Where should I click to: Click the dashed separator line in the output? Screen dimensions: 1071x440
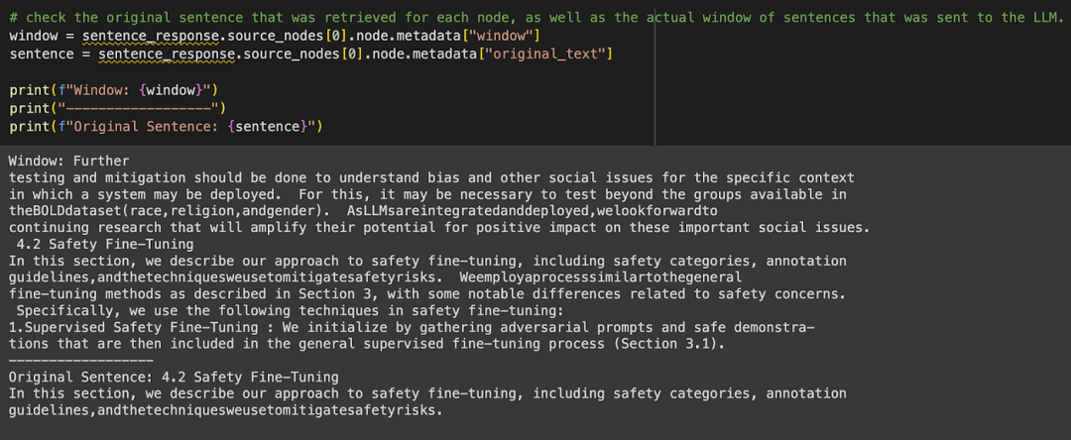(81, 360)
